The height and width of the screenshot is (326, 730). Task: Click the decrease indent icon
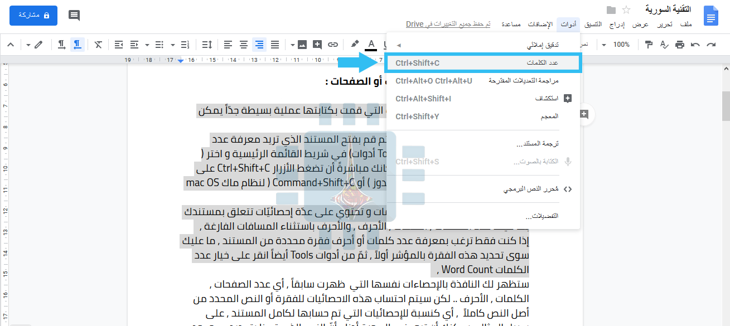(x=134, y=45)
